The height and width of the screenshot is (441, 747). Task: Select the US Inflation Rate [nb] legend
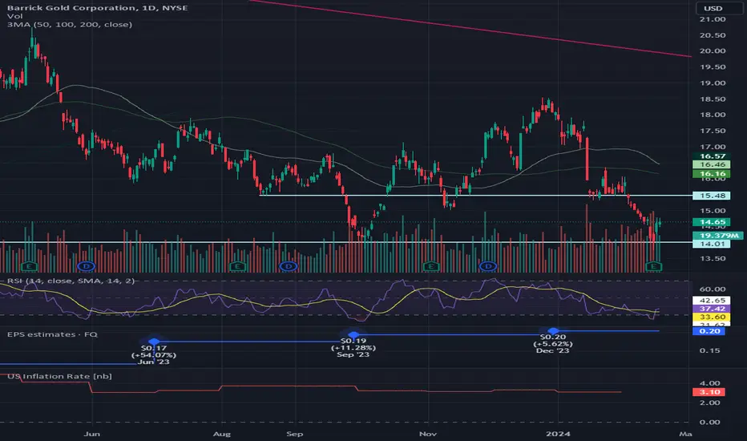click(59, 376)
